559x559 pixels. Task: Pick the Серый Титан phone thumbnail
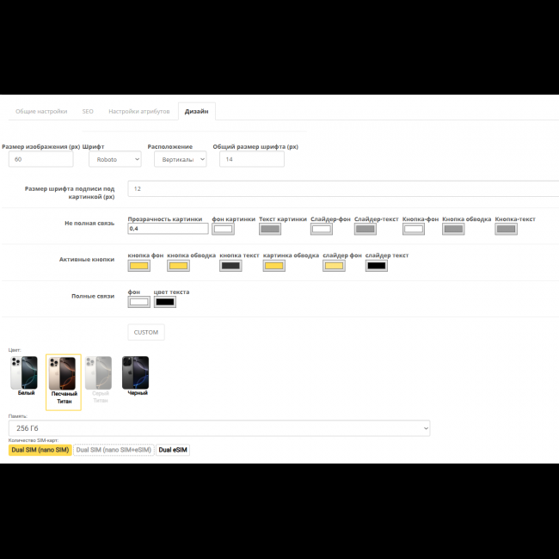point(100,372)
